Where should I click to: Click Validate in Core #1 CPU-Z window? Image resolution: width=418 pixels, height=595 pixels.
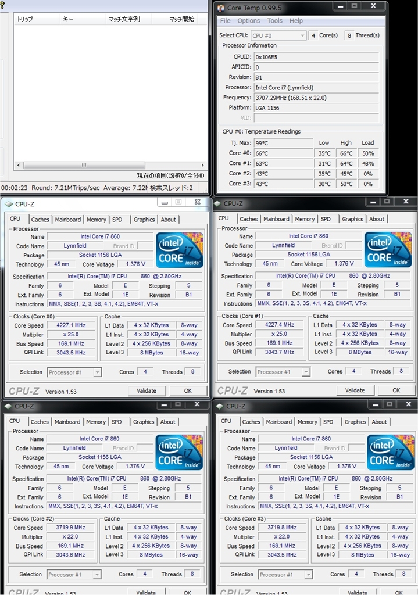(355, 390)
